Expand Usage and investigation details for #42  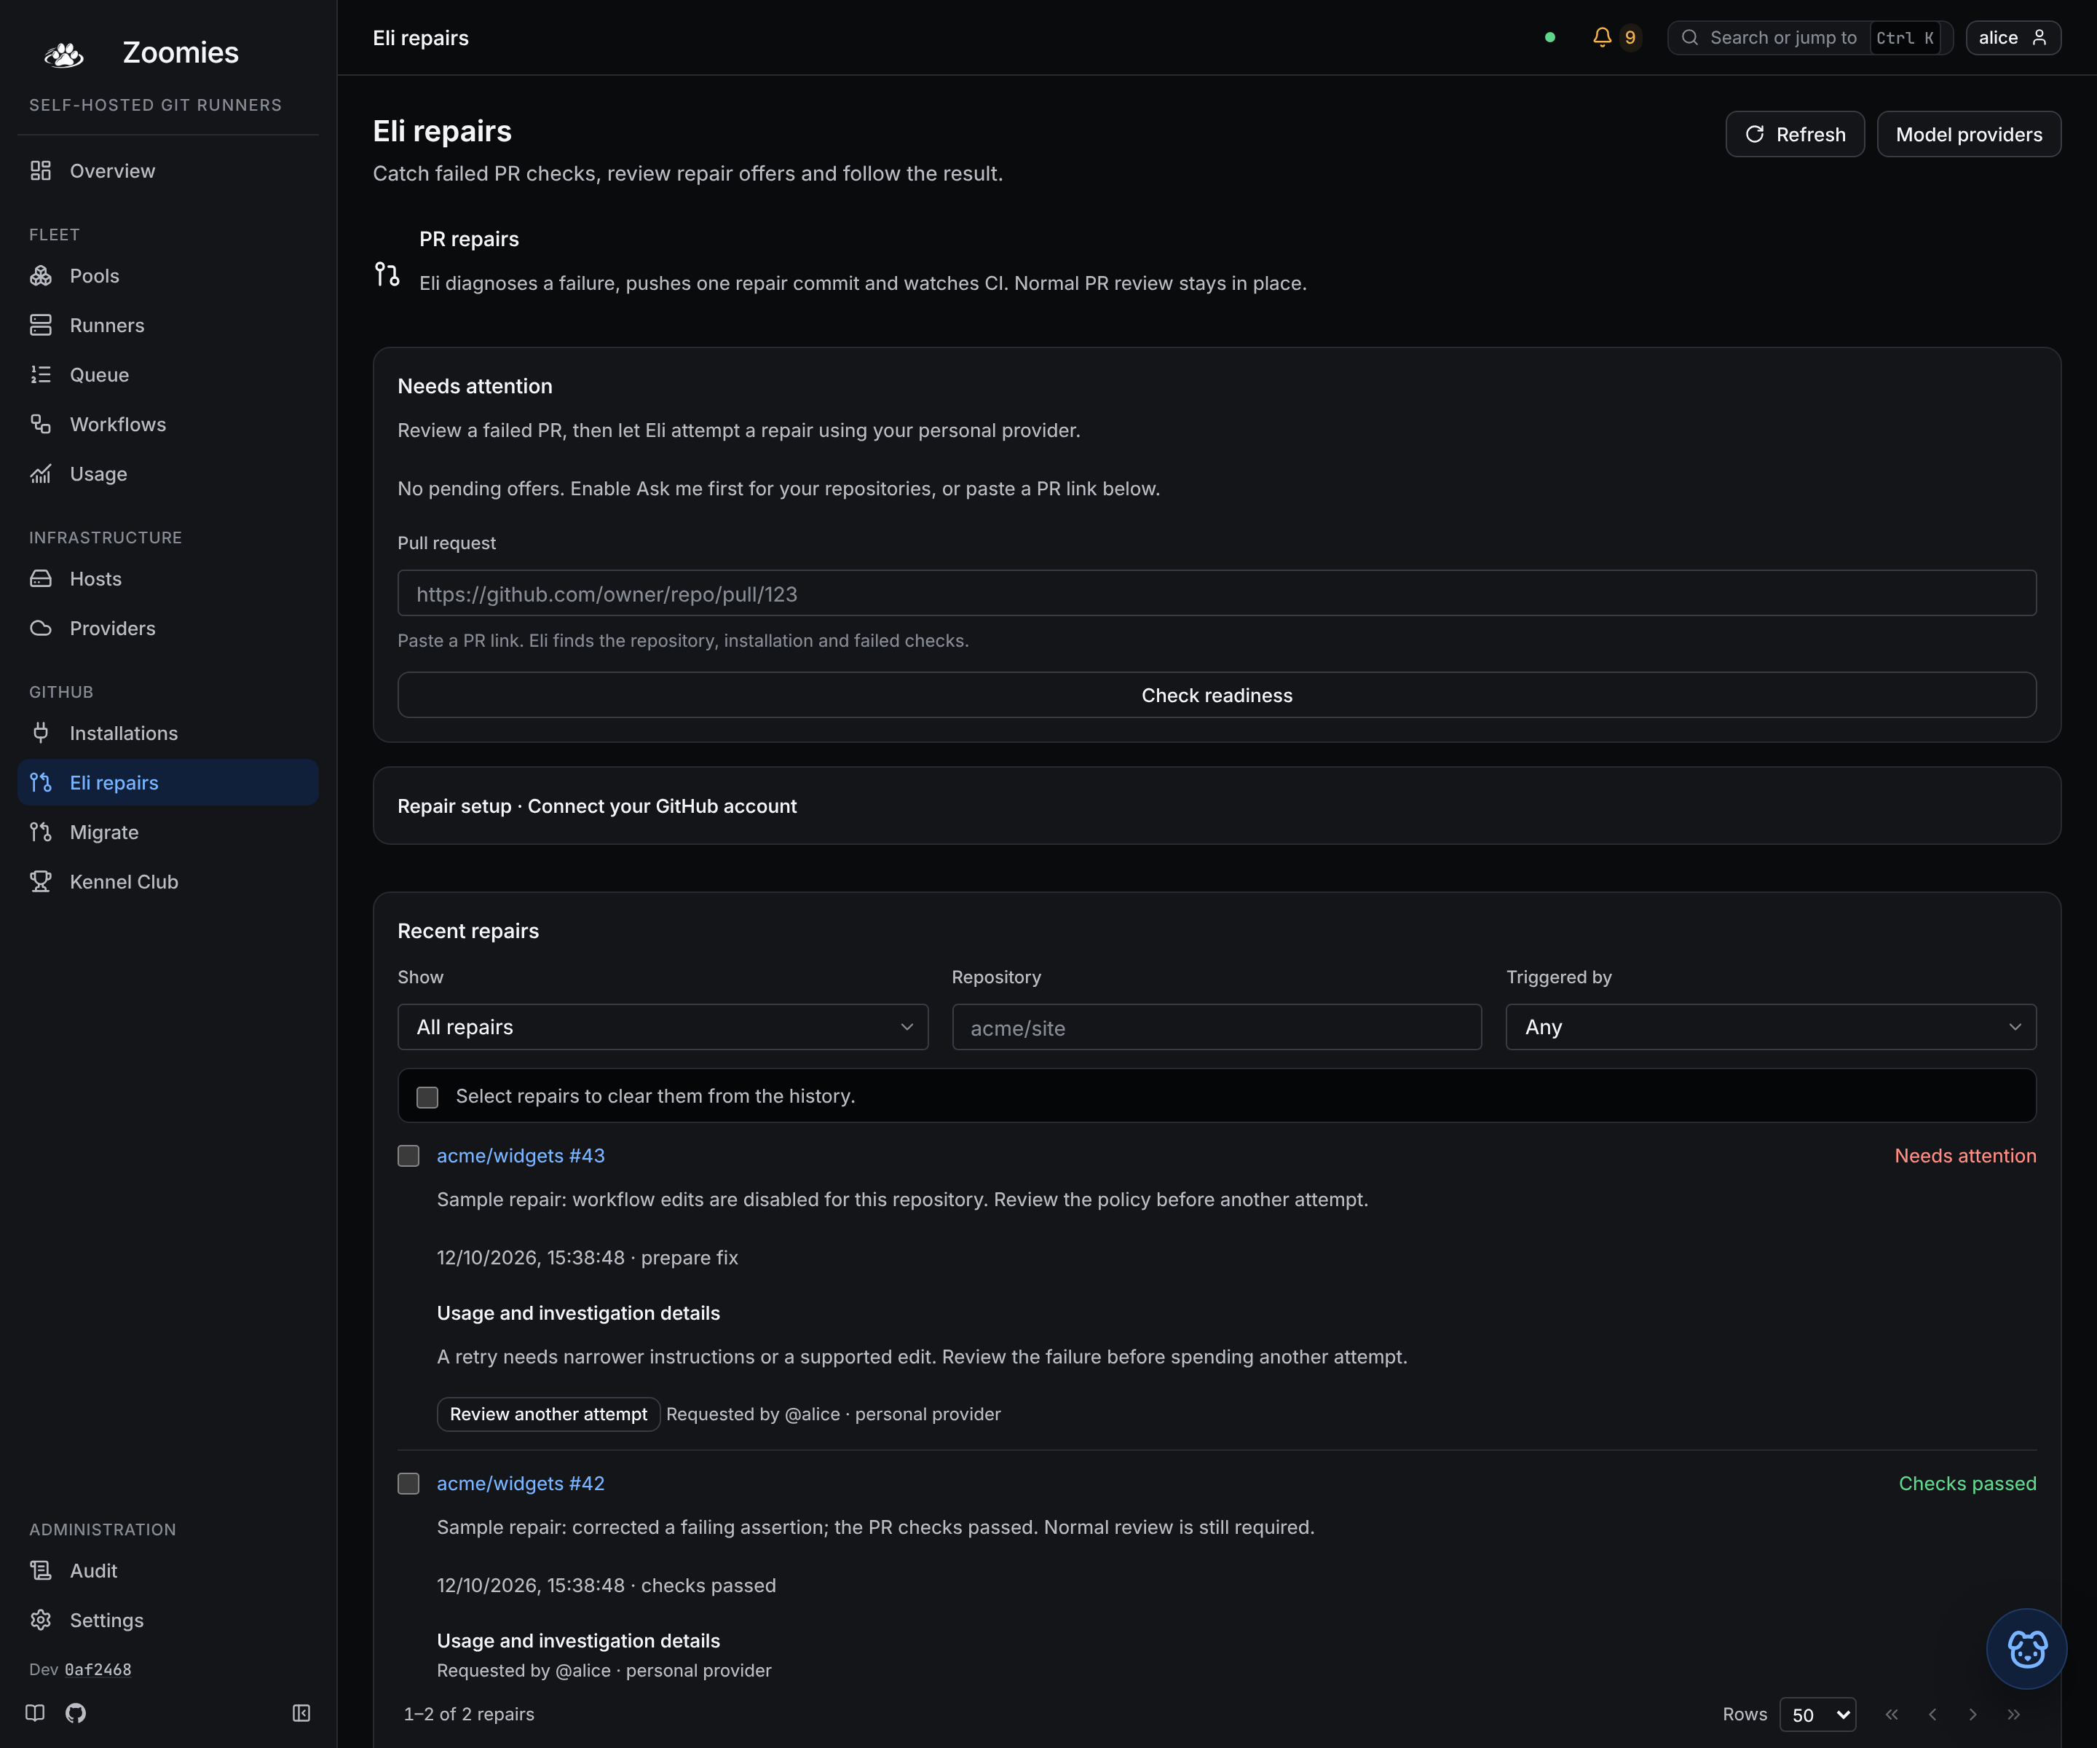coord(578,1640)
